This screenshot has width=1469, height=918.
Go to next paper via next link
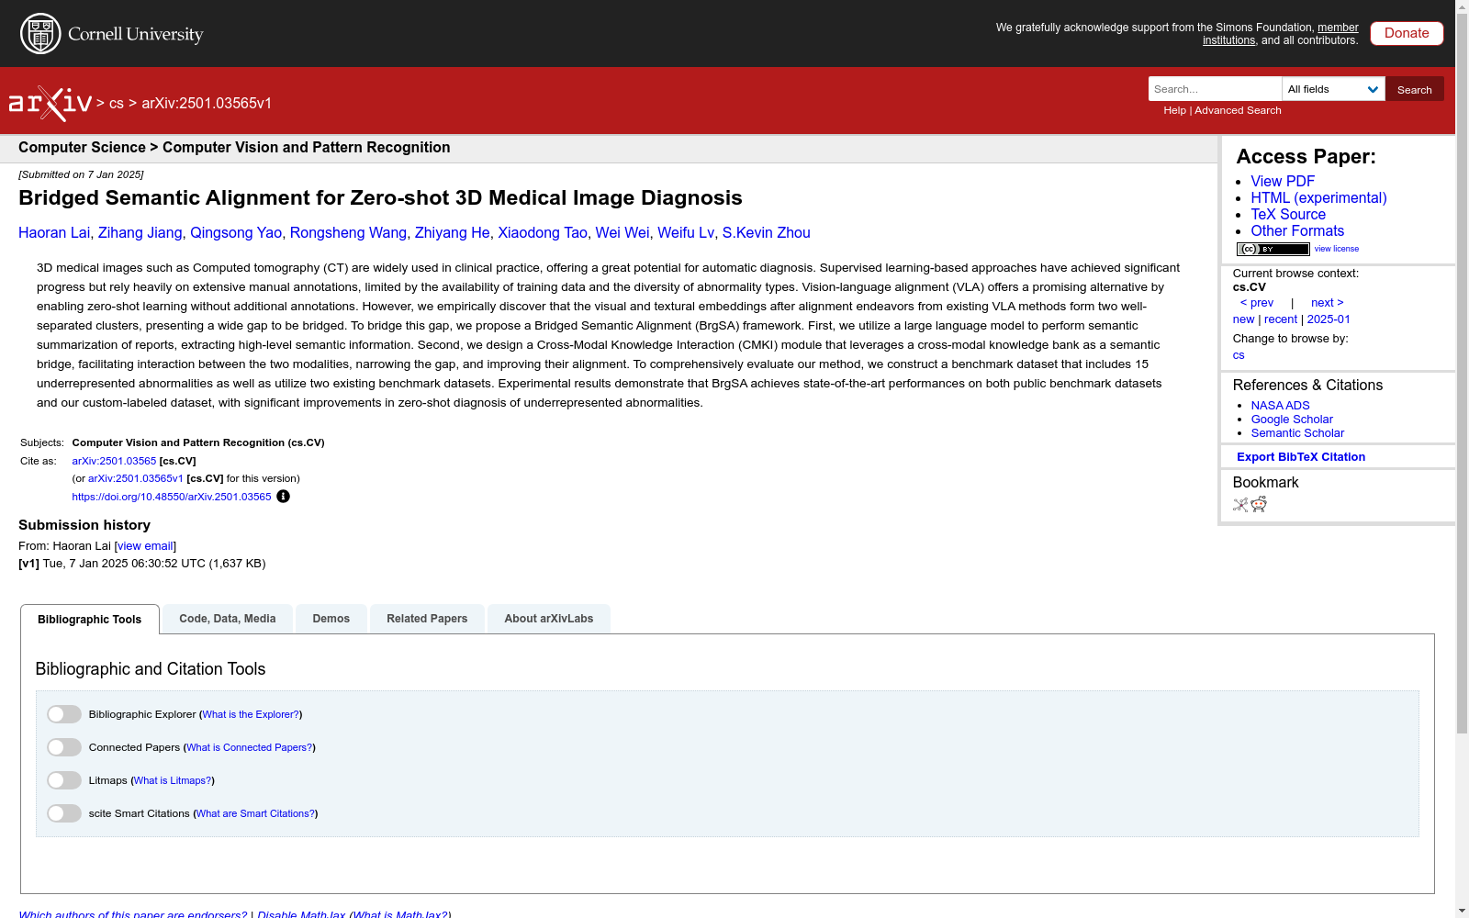click(x=1325, y=302)
